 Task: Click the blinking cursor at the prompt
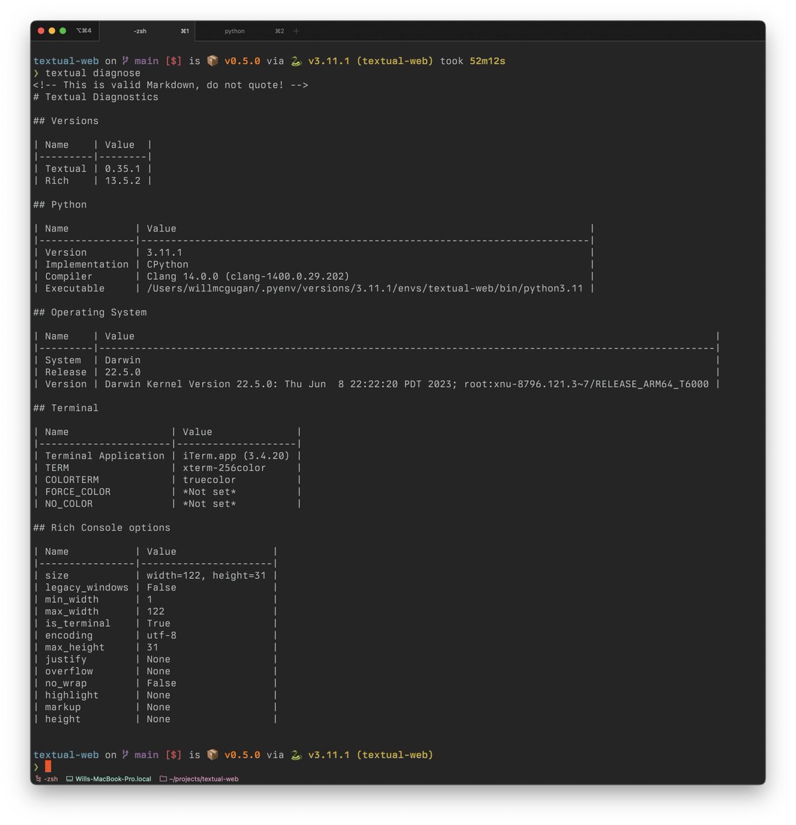tap(48, 766)
